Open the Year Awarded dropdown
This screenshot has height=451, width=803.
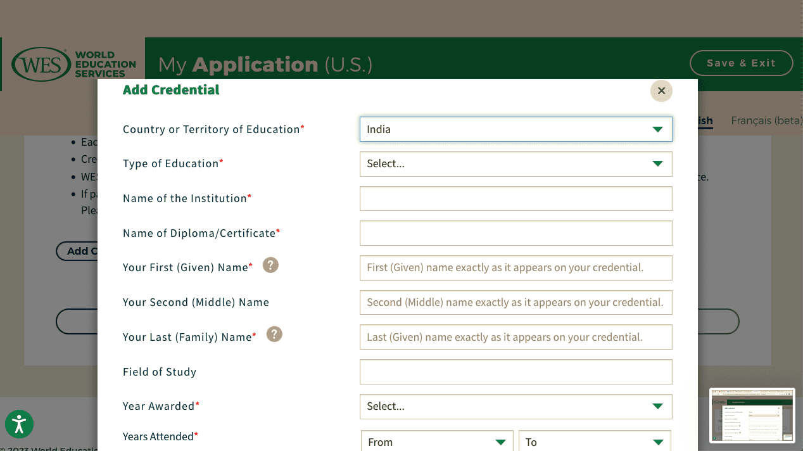515,407
